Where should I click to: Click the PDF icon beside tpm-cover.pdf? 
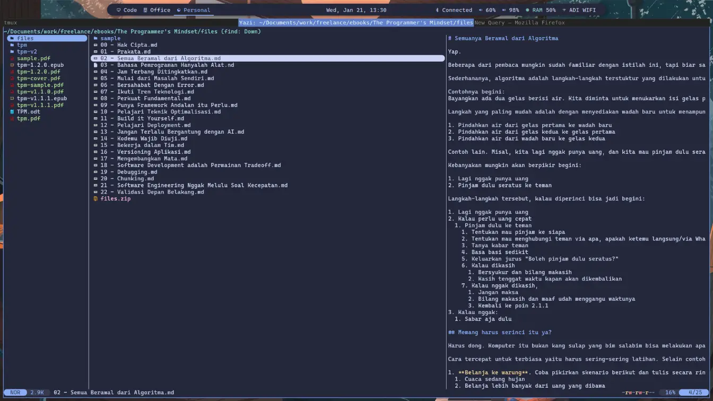click(x=12, y=79)
